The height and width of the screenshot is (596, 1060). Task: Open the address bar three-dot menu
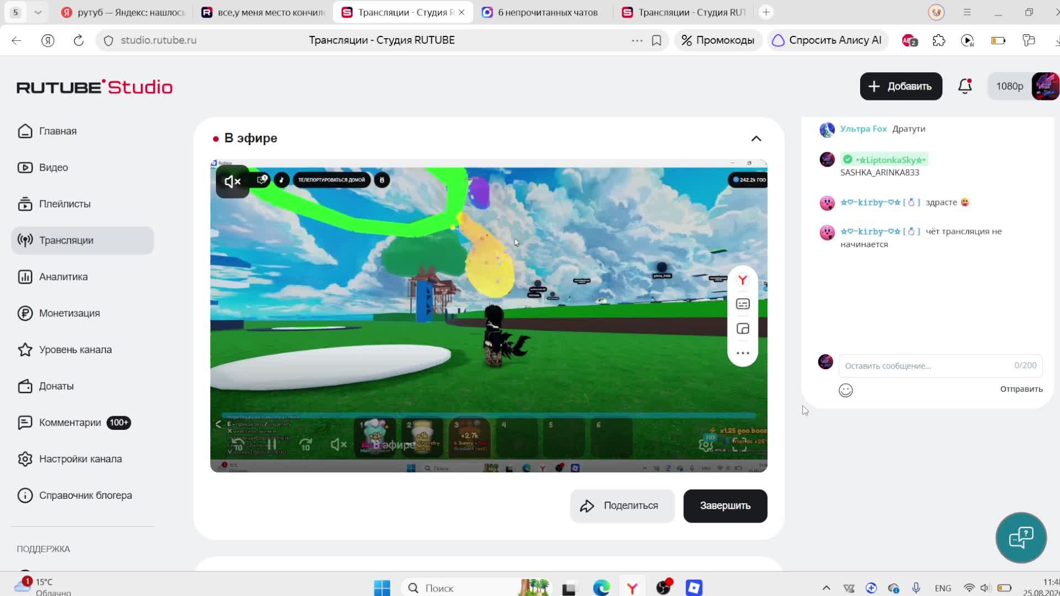pyautogui.click(x=637, y=40)
